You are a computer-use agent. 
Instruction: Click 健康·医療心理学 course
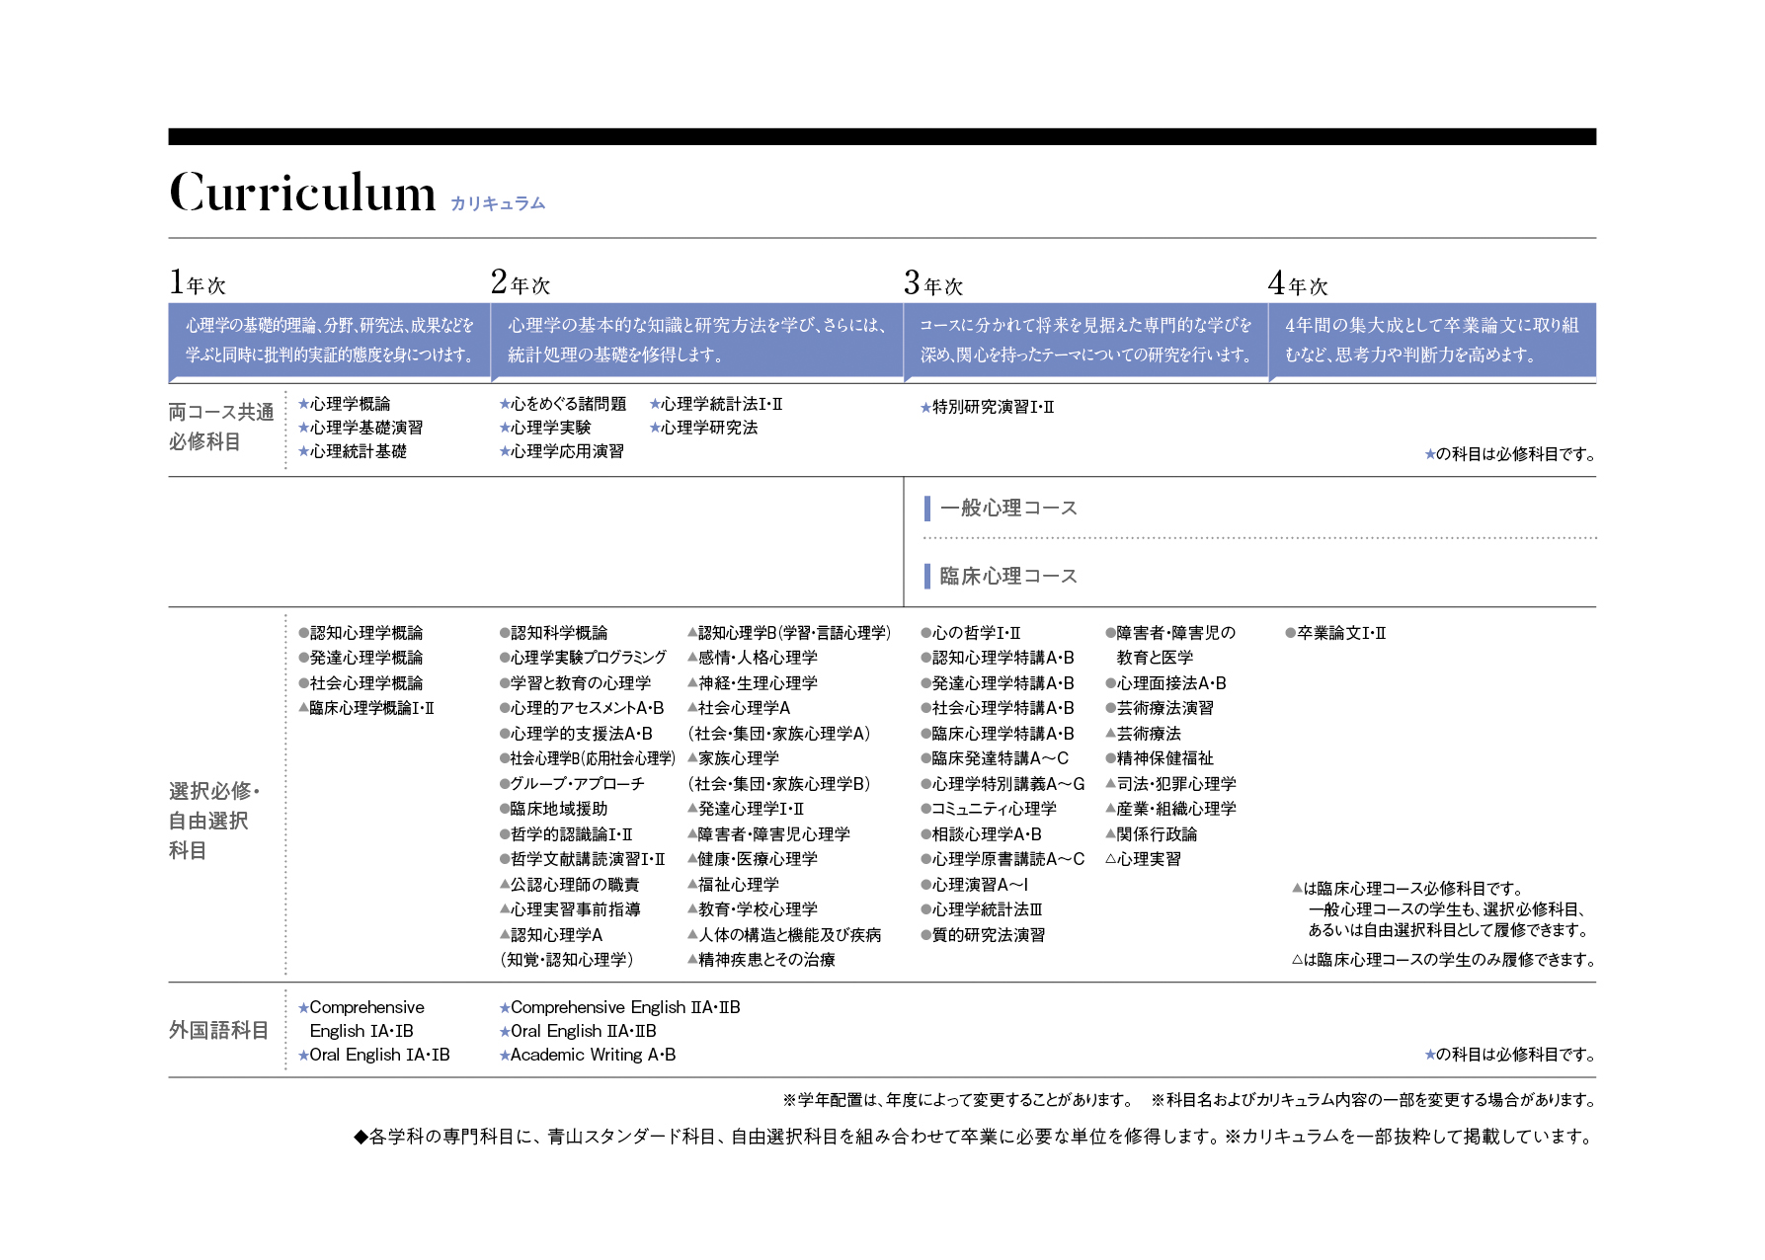[753, 859]
